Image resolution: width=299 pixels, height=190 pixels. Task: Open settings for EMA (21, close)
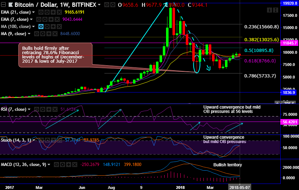coord(47,12)
